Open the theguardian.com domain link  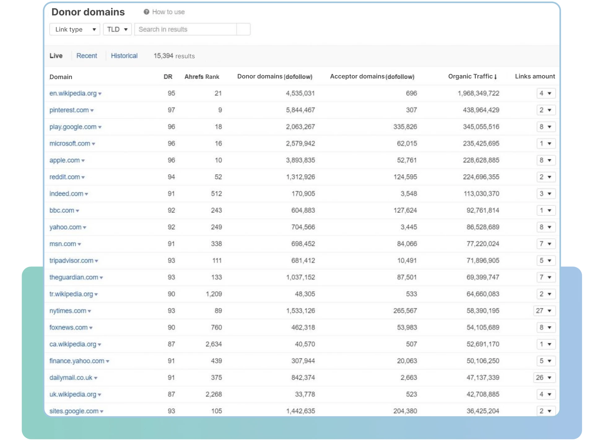[74, 277]
